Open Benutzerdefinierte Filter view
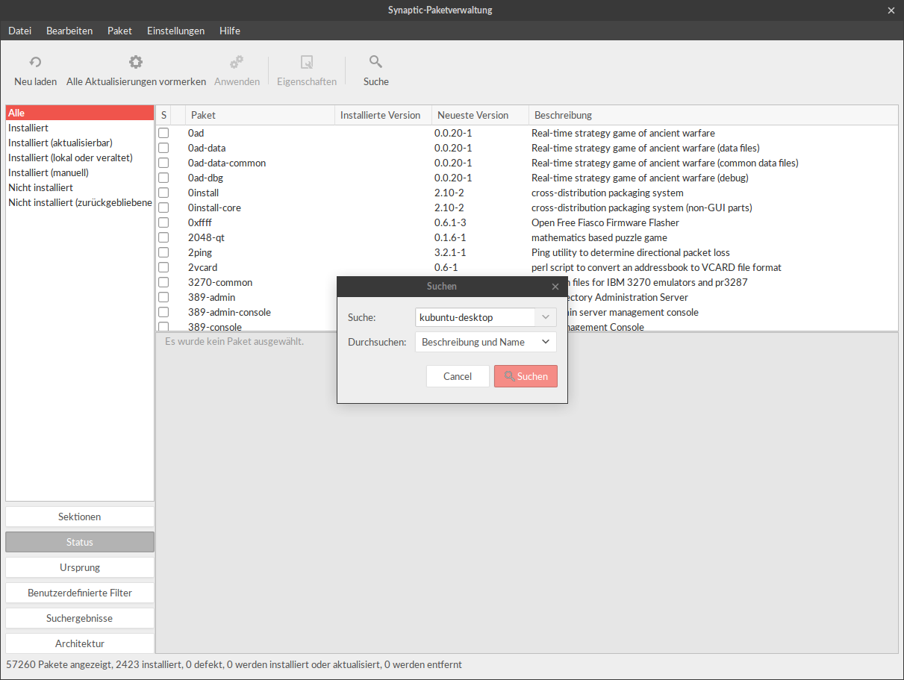The width and height of the screenshot is (904, 680). [x=80, y=593]
